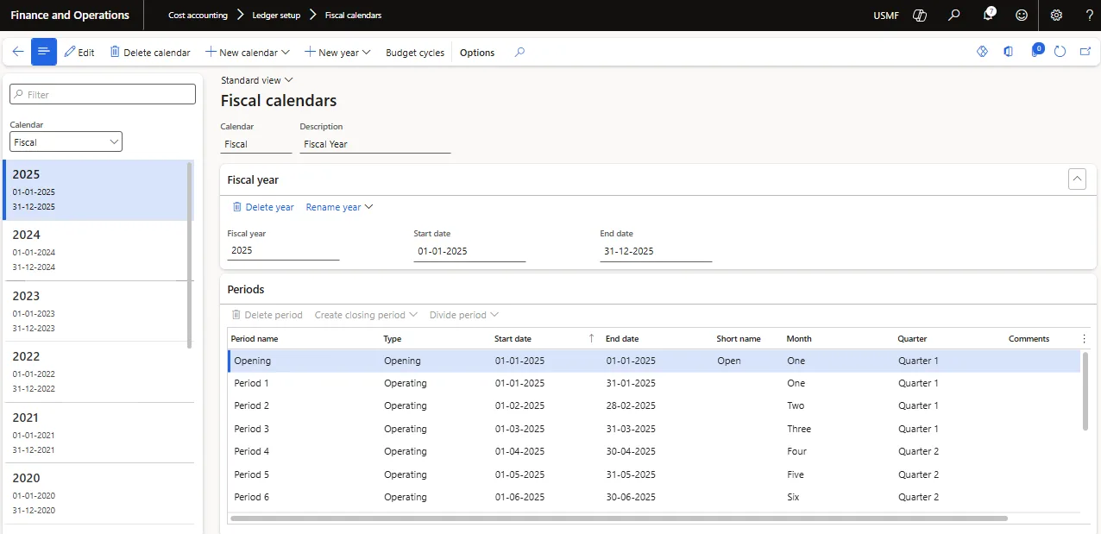The image size is (1101, 534).
Task: Click the Start date field
Action: (470, 251)
